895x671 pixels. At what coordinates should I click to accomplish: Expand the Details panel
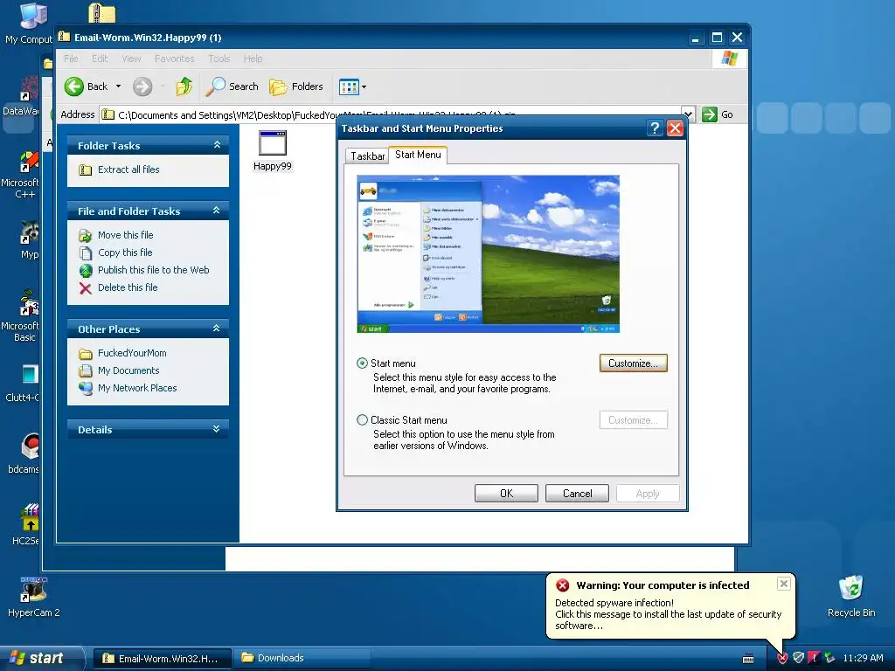pyautogui.click(x=217, y=429)
